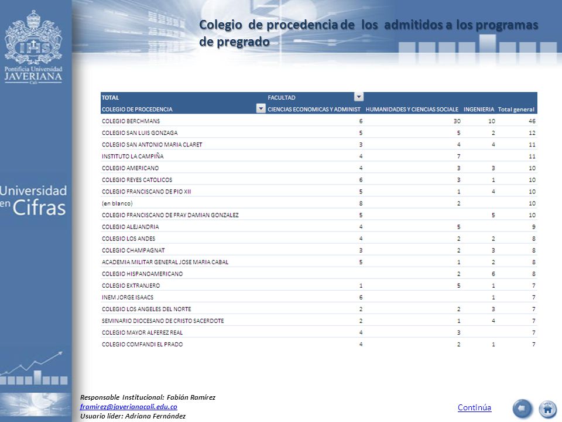Click Berchmans total general value 46
Viewport: 562px width, 422px height.
point(532,121)
